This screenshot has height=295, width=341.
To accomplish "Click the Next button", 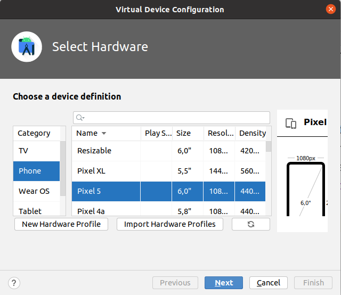I will tap(224, 283).
